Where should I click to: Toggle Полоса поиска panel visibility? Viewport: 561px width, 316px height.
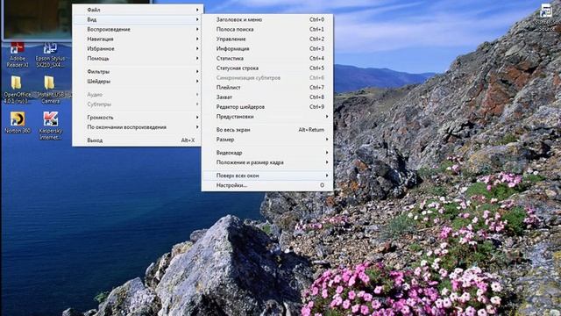click(x=267, y=29)
